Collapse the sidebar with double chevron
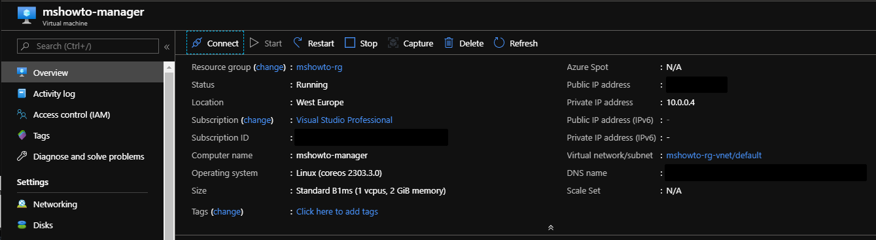Screen dimensions: 876x240 coord(167,46)
